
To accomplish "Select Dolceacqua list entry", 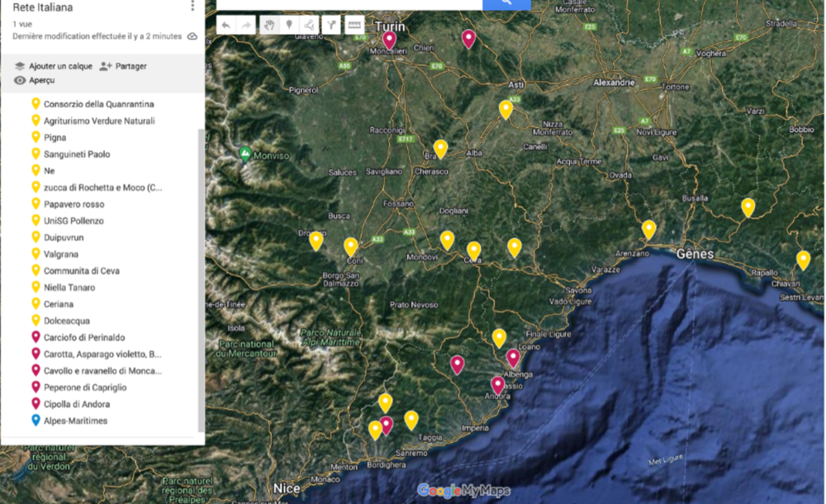I will pyautogui.click(x=67, y=321).
